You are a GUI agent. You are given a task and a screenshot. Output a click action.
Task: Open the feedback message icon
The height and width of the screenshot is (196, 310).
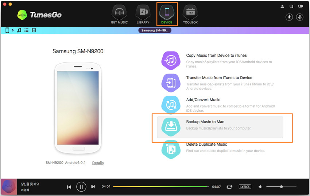click(x=291, y=6)
